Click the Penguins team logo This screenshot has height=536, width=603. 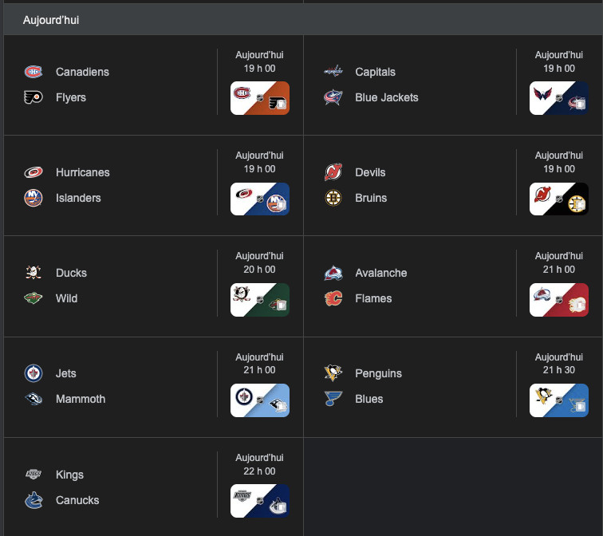(333, 373)
